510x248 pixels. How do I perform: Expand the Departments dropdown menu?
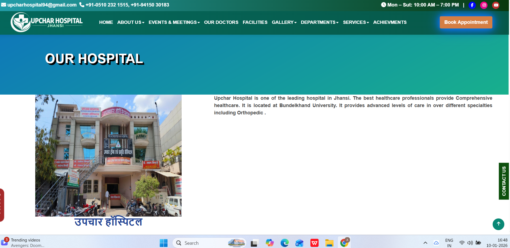pyautogui.click(x=319, y=22)
